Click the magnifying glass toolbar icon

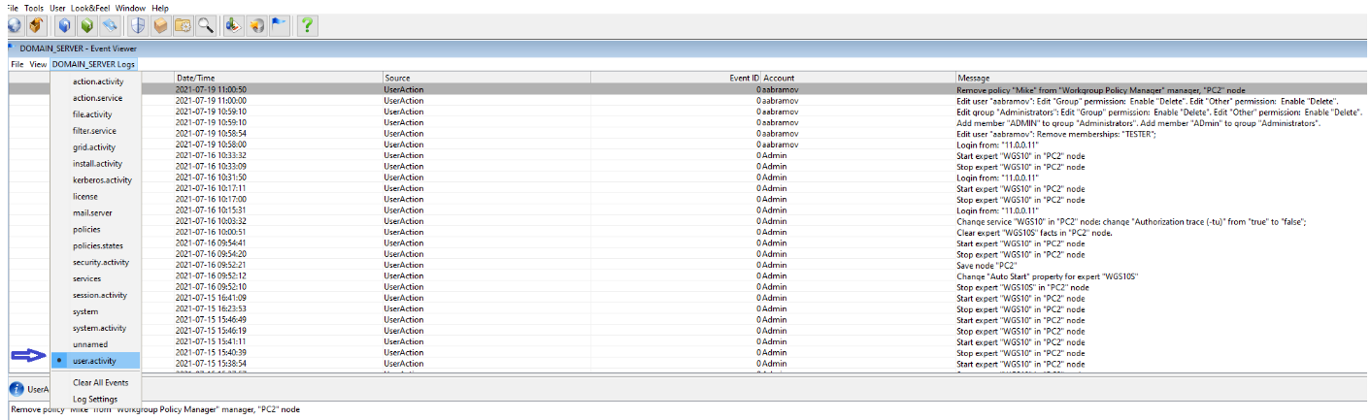tap(206, 25)
